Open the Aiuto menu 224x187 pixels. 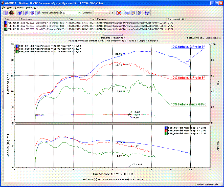click(37, 8)
